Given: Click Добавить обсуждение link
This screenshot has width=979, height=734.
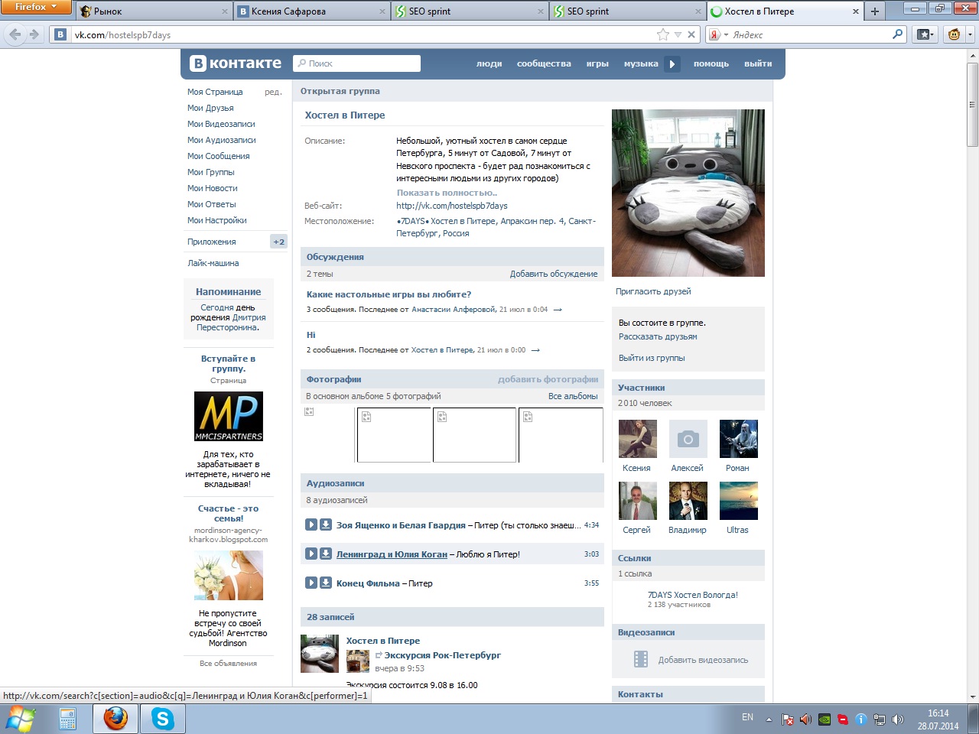Looking at the screenshot, I should [554, 274].
